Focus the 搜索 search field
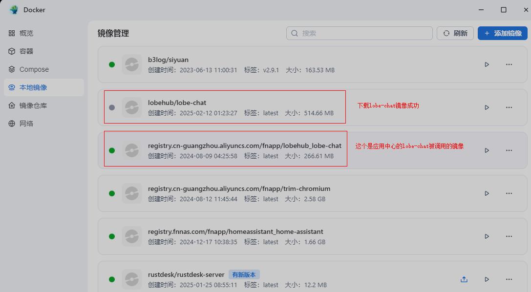531x292 pixels. click(x=360, y=33)
